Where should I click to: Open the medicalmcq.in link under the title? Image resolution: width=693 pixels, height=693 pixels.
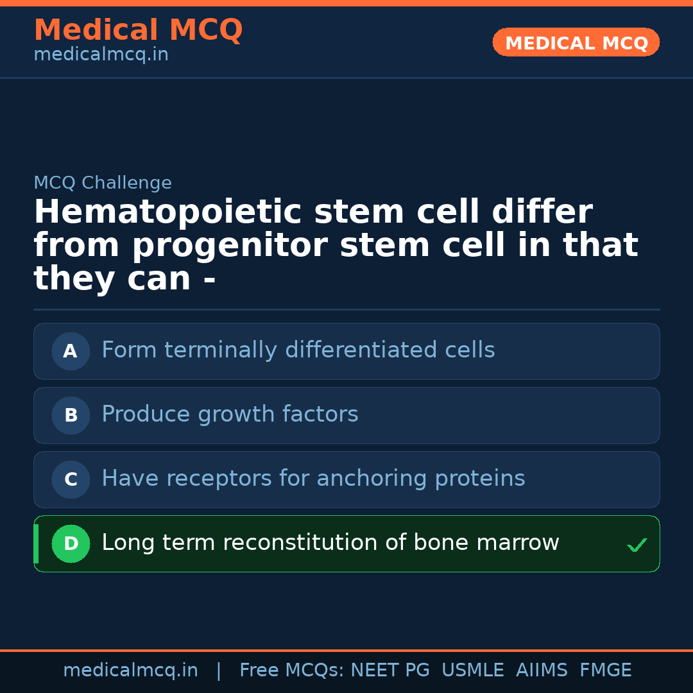pos(101,55)
